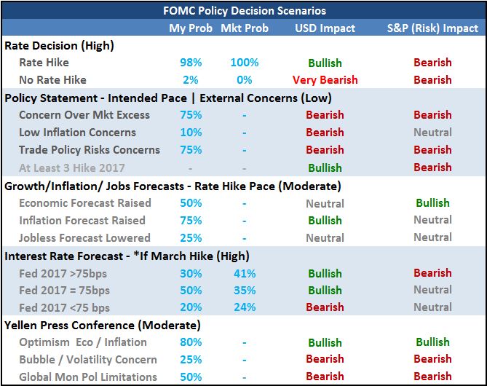Select the Low Inflation Concerns 10% cell
This screenshot has height=386, width=487.
(x=191, y=133)
